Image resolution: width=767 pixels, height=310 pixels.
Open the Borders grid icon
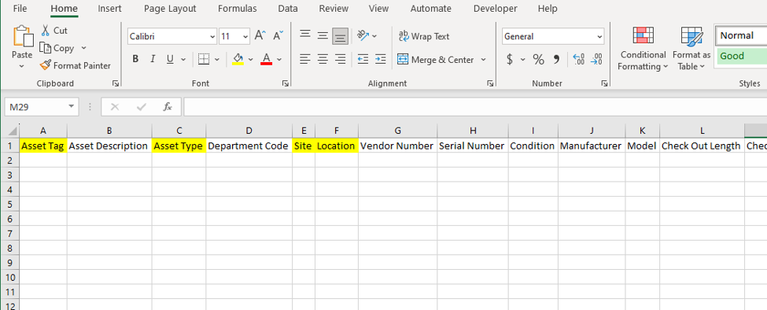[x=204, y=59]
